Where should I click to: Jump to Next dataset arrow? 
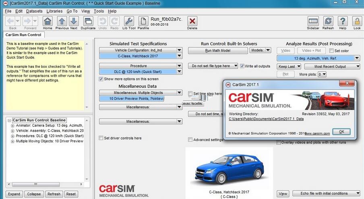tap(74, 21)
